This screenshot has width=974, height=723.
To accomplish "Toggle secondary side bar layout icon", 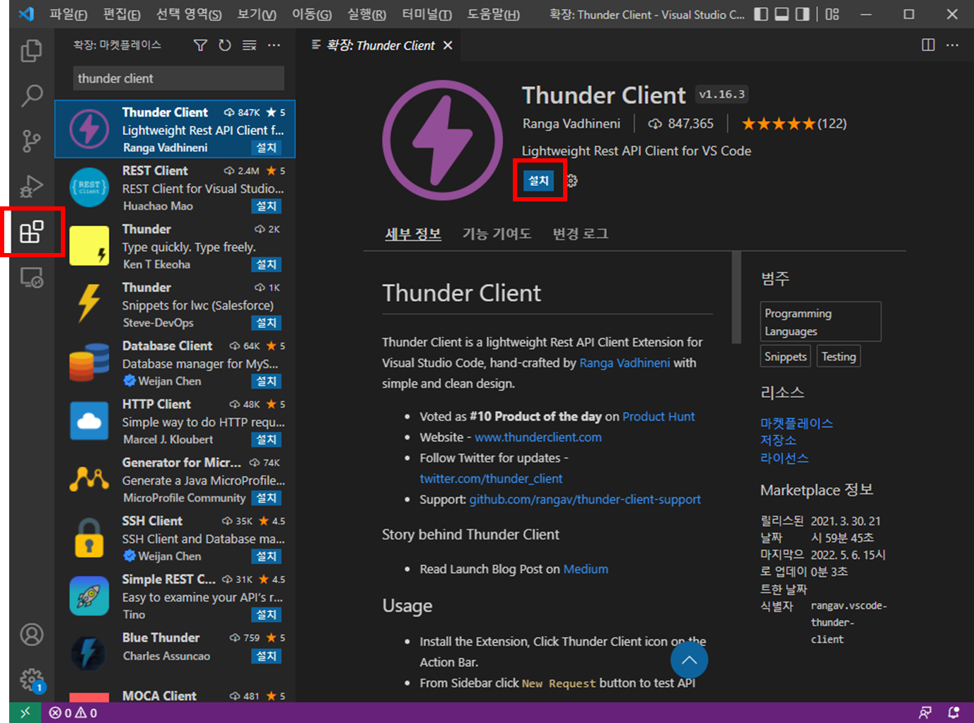I will pos(802,14).
